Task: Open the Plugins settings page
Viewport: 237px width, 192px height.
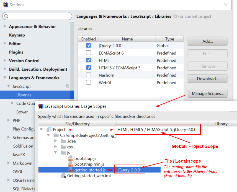Action: 16,52
